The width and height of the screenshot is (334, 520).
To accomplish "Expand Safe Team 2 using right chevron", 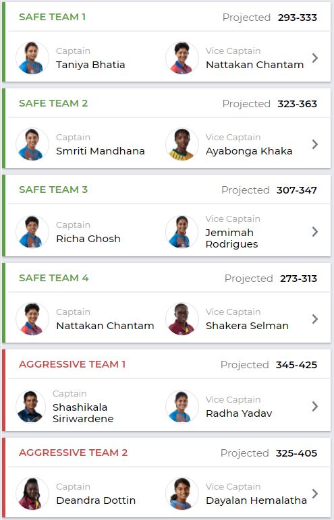I will point(314,144).
